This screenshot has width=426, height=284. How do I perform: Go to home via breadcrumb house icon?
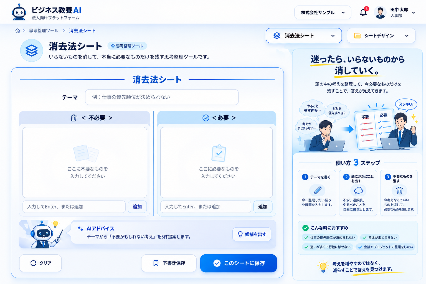17,31
